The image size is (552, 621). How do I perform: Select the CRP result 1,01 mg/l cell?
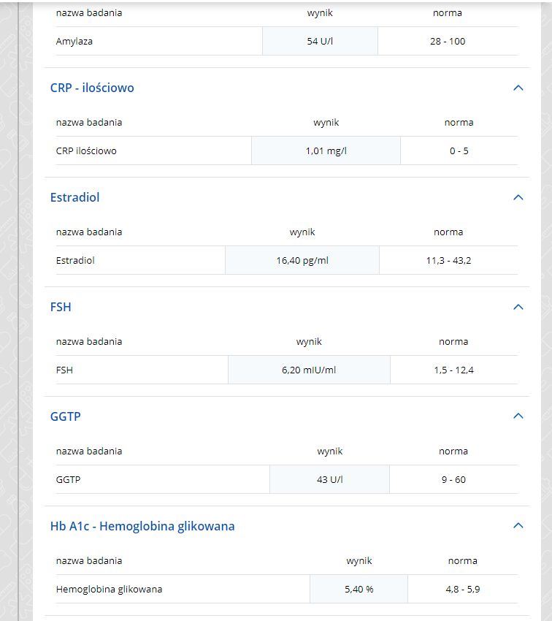[x=326, y=151]
